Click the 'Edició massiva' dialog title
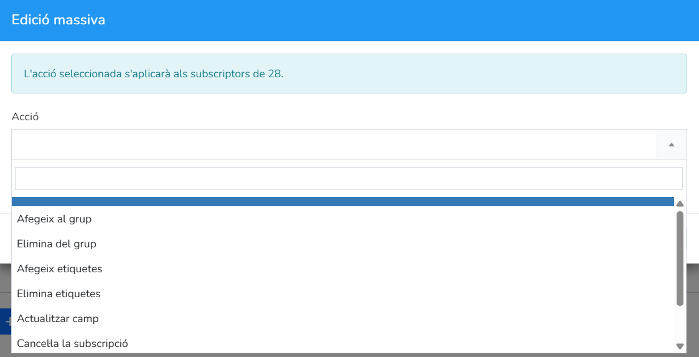The height and width of the screenshot is (357, 699). [x=59, y=20]
